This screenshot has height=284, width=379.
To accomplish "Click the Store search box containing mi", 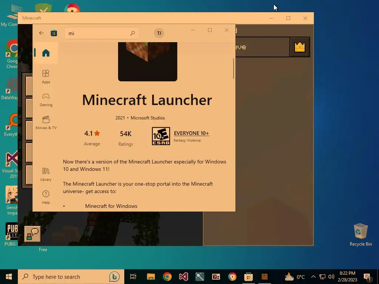I will pyautogui.click(x=101, y=33).
